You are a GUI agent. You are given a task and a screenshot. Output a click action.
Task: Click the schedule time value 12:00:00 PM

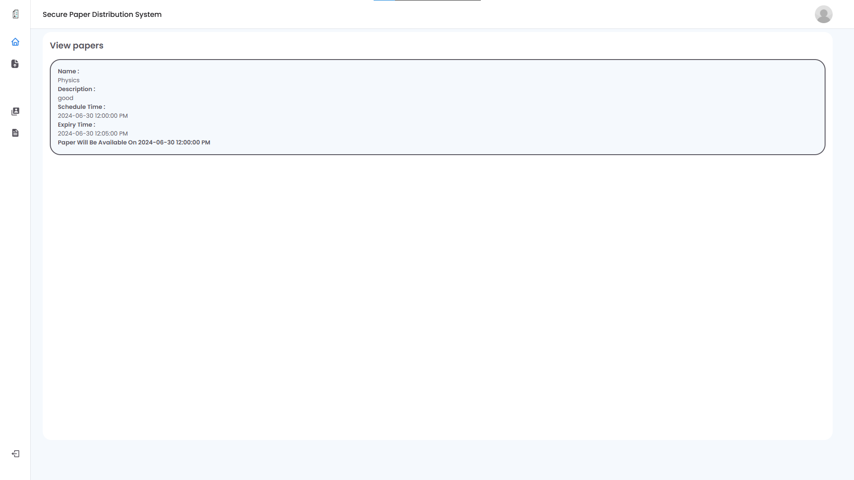tap(93, 116)
